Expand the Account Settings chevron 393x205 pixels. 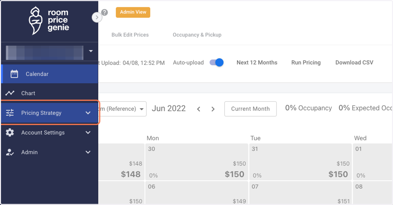pyautogui.click(x=88, y=133)
